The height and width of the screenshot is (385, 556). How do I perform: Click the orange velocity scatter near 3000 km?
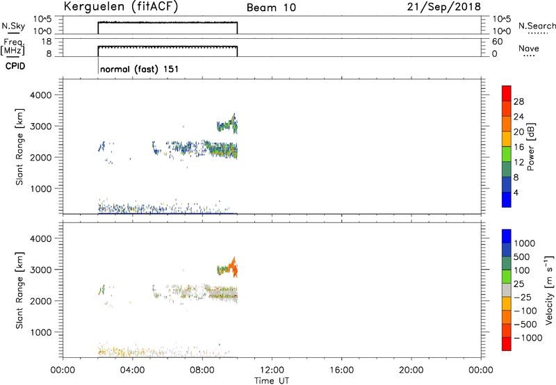[233, 268]
